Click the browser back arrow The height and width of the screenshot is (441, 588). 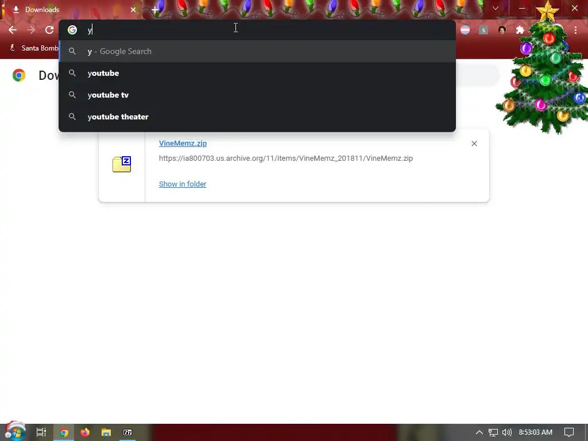(x=13, y=30)
